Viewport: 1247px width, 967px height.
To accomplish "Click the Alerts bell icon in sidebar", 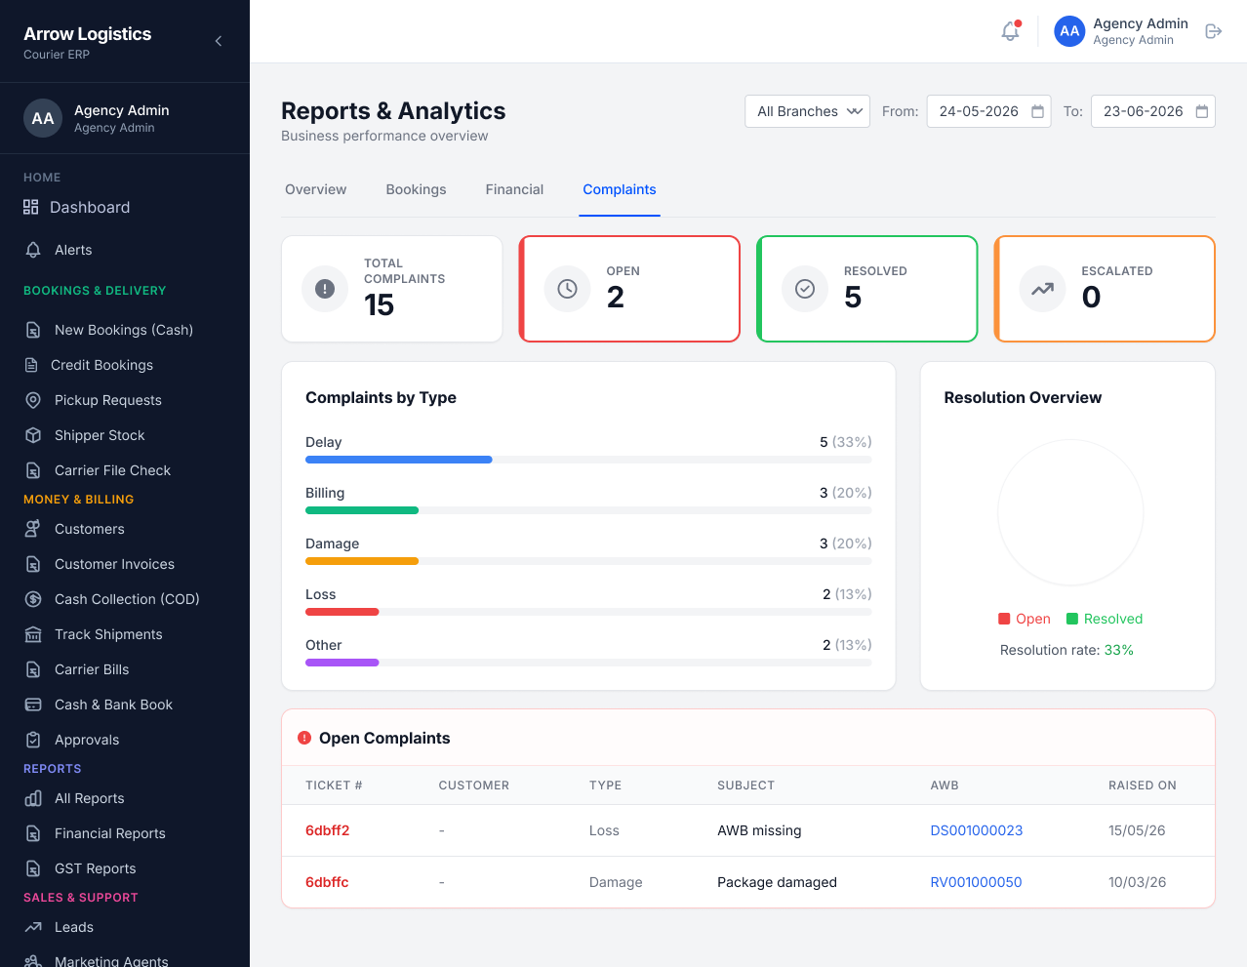I will pyautogui.click(x=33, y=250).
